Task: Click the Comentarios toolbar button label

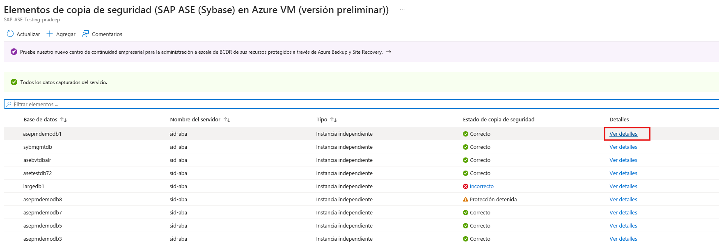Action: [x=107, y=34]
